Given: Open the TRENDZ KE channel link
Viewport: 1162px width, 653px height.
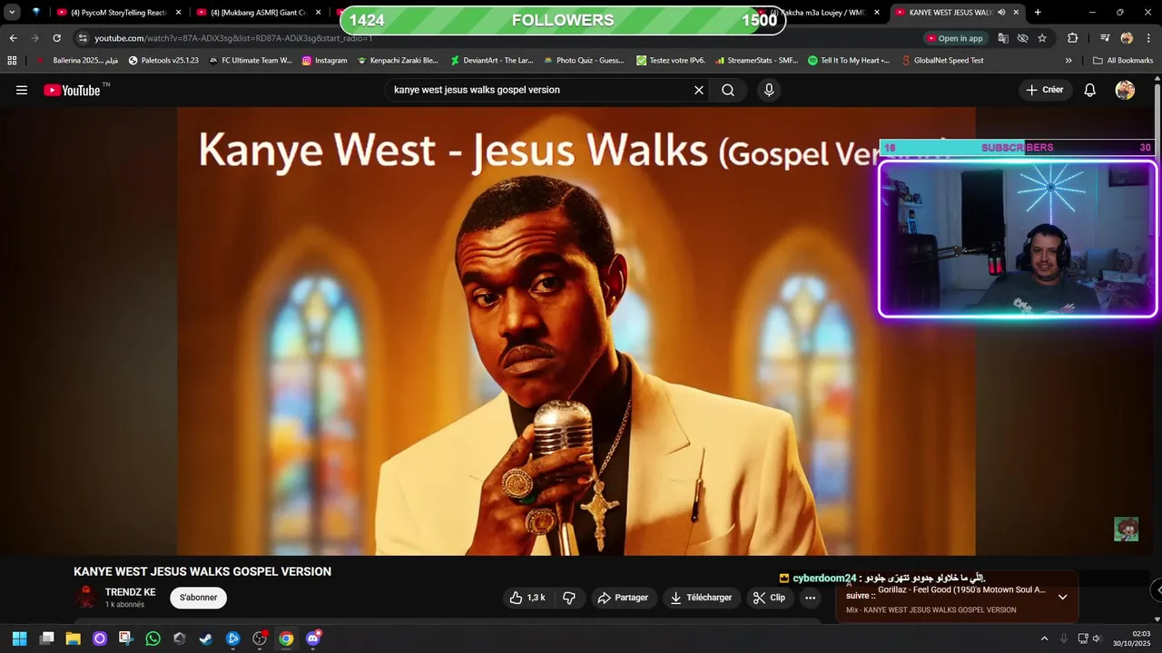Looking at the screenshot, I should click(130, 592).
